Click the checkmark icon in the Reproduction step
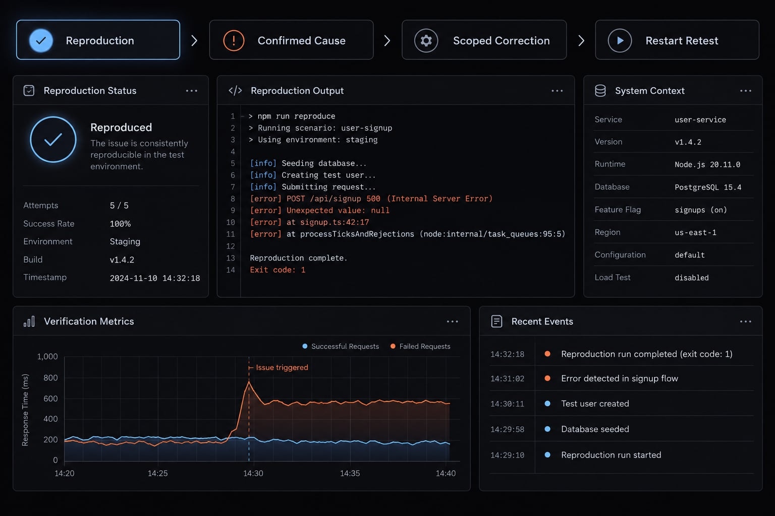Screen dimensions: 775x516 pos(41,40)
